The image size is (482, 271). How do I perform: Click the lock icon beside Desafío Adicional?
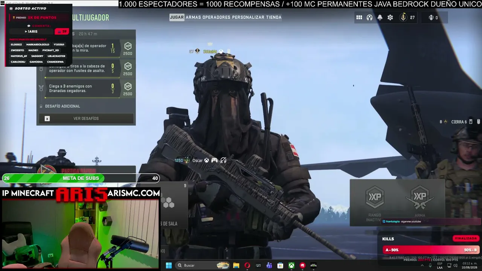coord(41,106)
